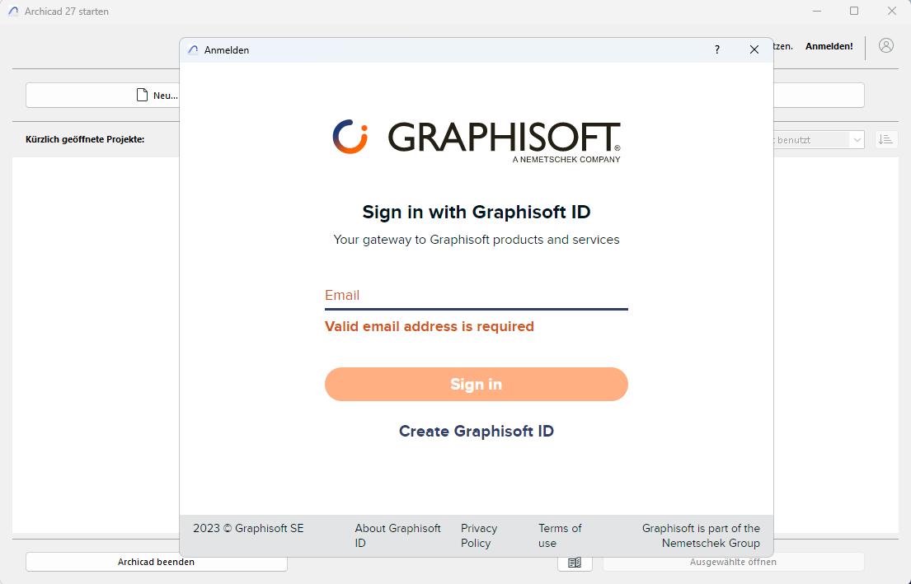Click the Email input field
This screenshot has width=911, height=584.
476,296
